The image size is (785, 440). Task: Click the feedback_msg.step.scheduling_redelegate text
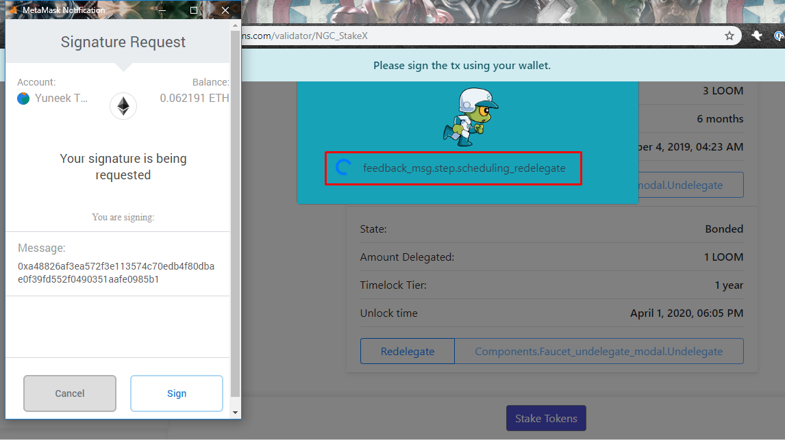pyautogui.click(x=464, y=168)
